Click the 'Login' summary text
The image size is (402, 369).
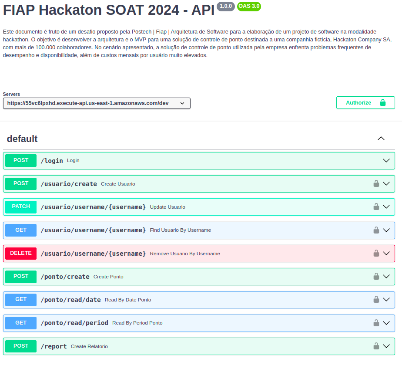click(73, 160)
